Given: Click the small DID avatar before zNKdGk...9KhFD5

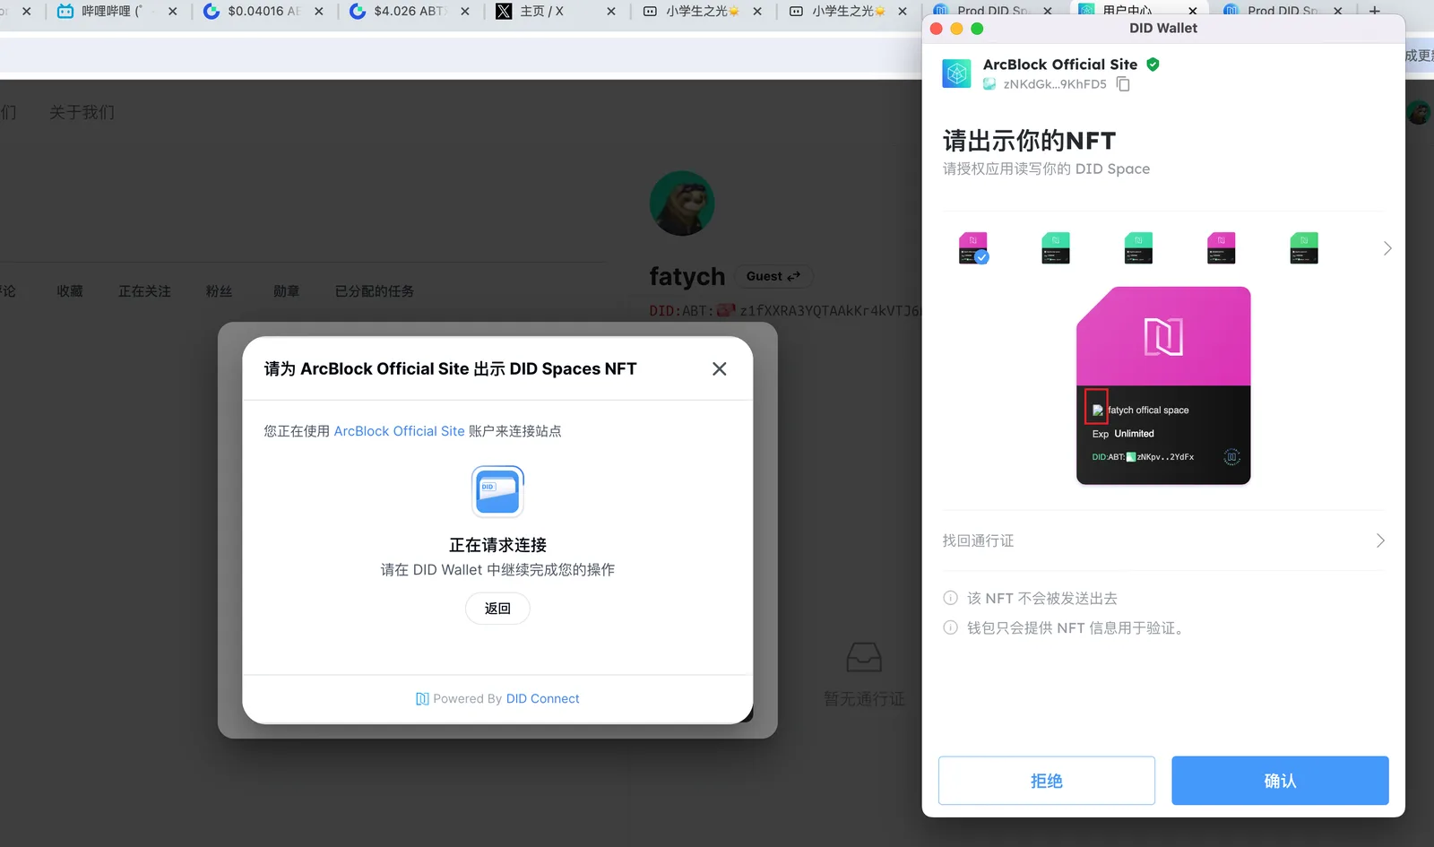Looking at the screenshot, I should (x=989, y=84).
